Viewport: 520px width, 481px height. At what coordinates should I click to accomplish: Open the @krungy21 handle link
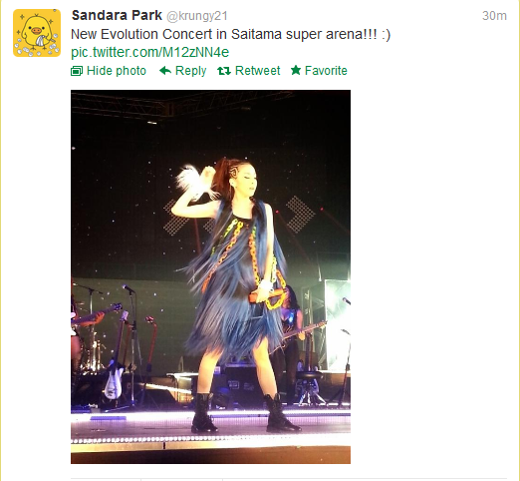point(197,16)
